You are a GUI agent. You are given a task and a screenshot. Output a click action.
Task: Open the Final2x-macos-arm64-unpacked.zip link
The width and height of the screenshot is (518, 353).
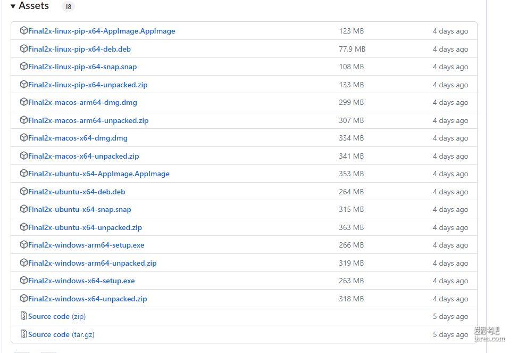point(88,120)
